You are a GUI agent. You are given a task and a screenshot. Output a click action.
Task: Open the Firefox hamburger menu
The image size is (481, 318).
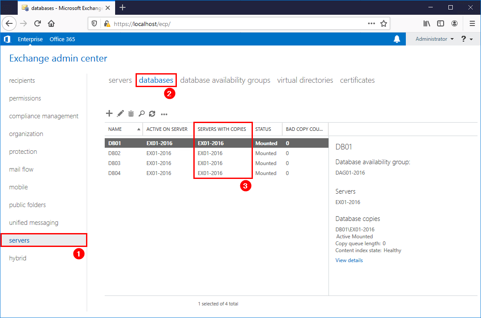(x=472, y=23)
